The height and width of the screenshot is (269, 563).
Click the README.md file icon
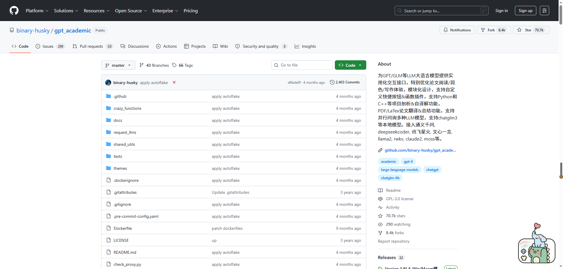pos(108,252)
